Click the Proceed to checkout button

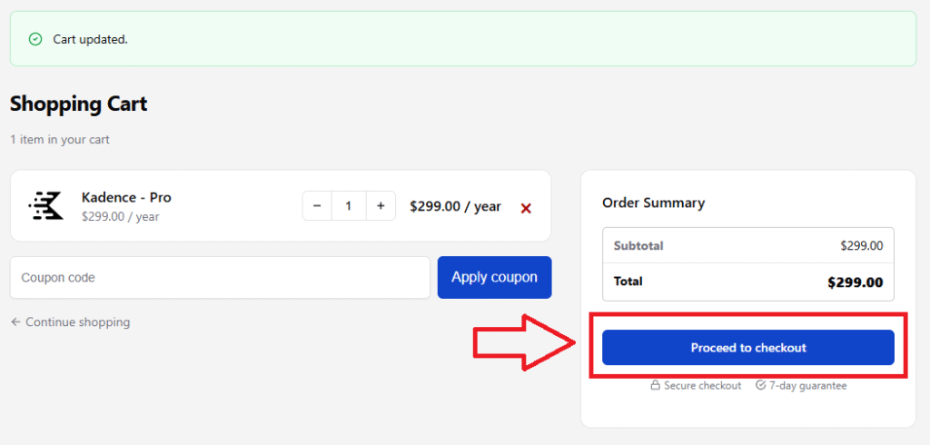click(x=748, y=348)
